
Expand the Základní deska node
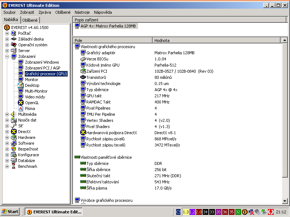(x=7, y=39)
